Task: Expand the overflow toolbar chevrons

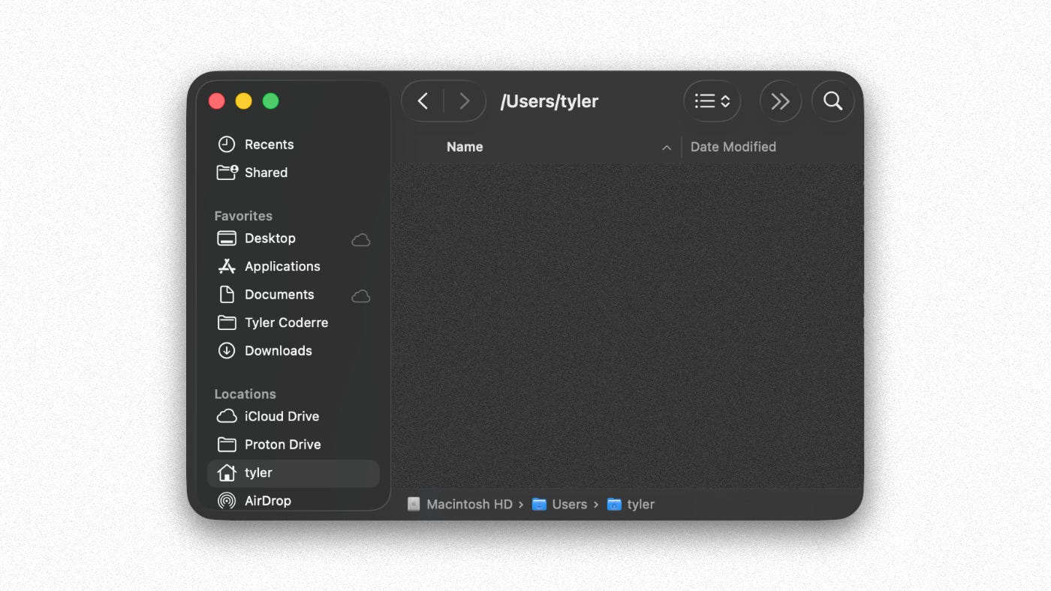Action: tap(780, 100)
